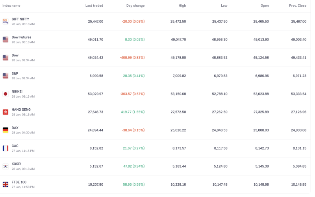Select CAC low value 8,117.58
The height and width of the screenshot is (197, 315).
click(220, 148)
